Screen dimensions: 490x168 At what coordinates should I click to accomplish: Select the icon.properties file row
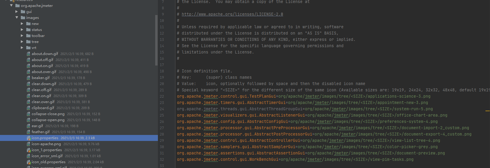tap(79, 138)
